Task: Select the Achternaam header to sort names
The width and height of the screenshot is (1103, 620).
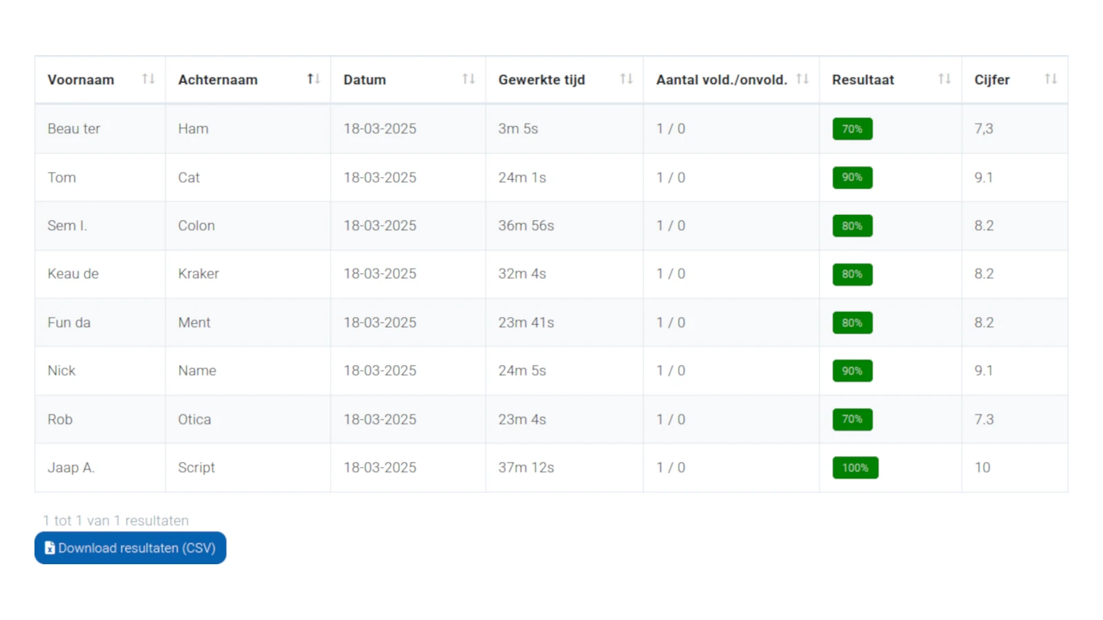Action: coord(218,79)
